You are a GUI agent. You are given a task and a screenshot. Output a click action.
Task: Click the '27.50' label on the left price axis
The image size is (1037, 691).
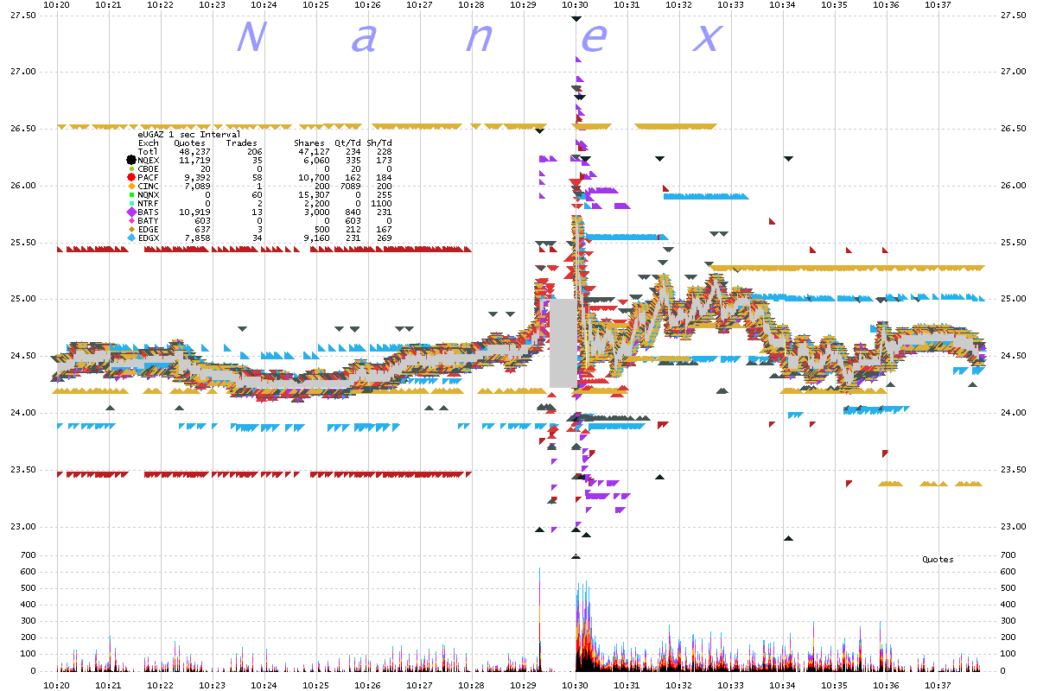pos(24,16)
